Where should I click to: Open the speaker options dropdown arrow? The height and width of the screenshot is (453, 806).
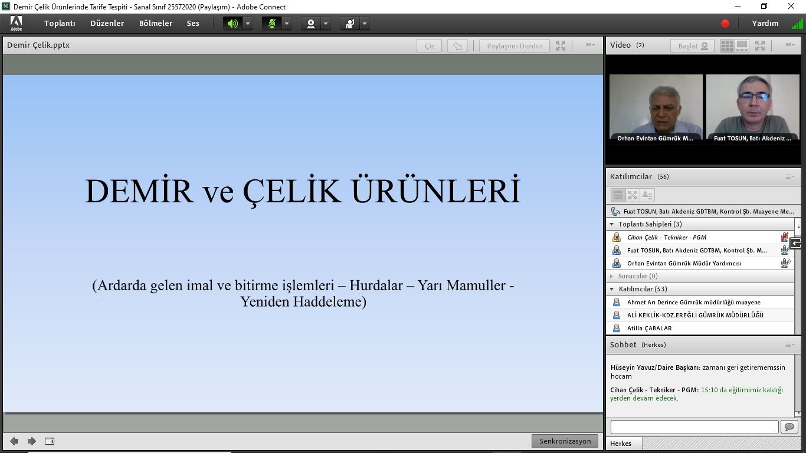click(x=248, y=24)
